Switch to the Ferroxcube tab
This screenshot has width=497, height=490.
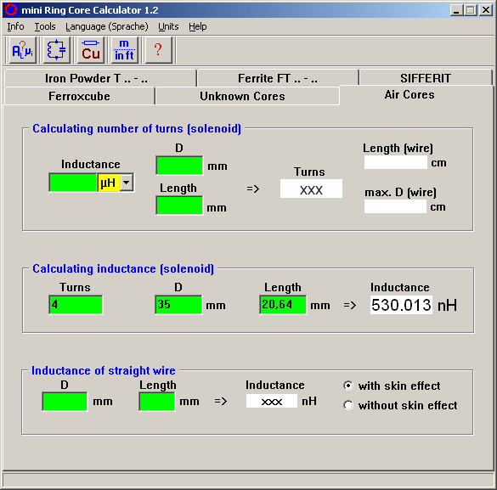click(x=79, y=96)
